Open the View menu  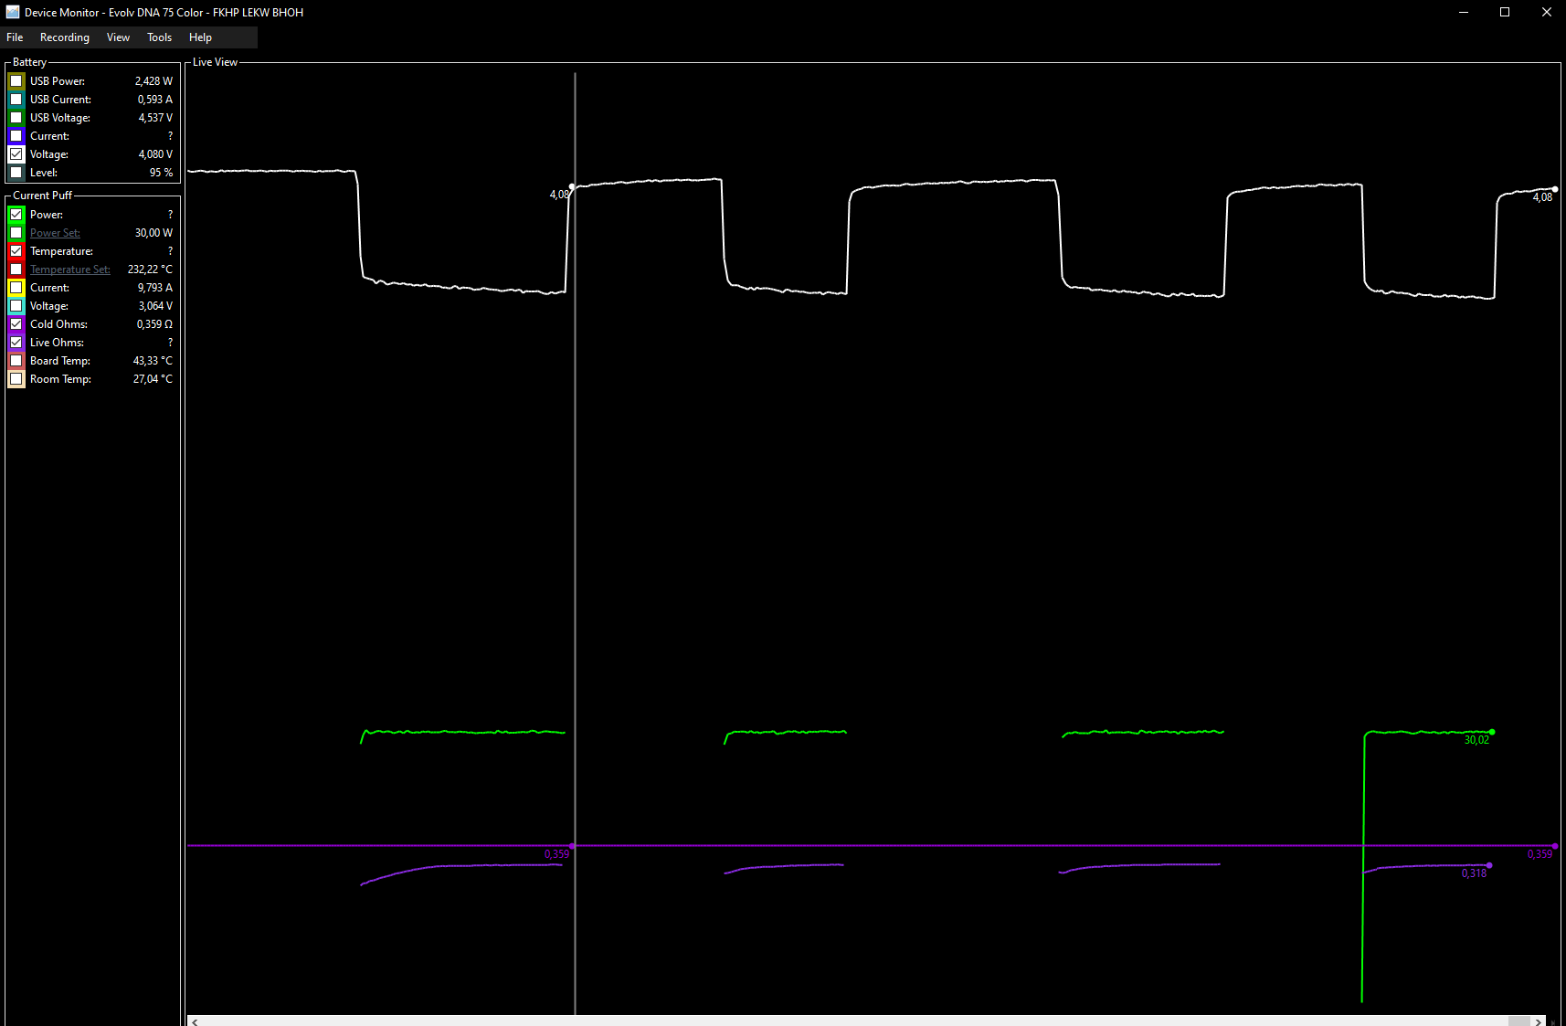118,37
